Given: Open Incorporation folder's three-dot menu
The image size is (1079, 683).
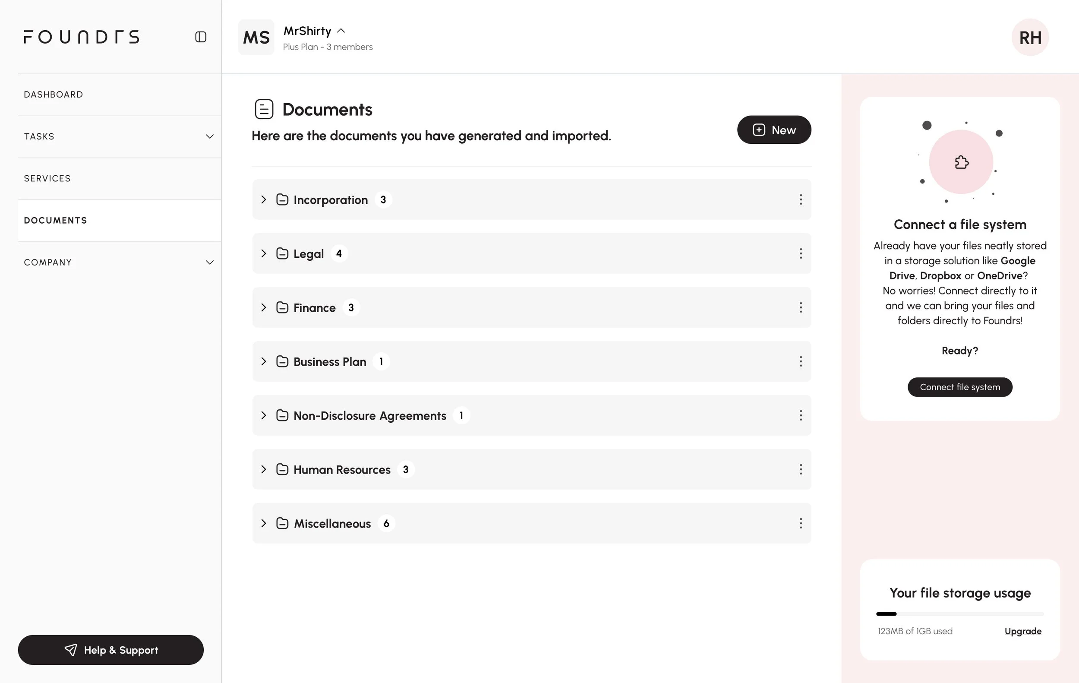Looking at the screenshot, I should pos(800,199).
